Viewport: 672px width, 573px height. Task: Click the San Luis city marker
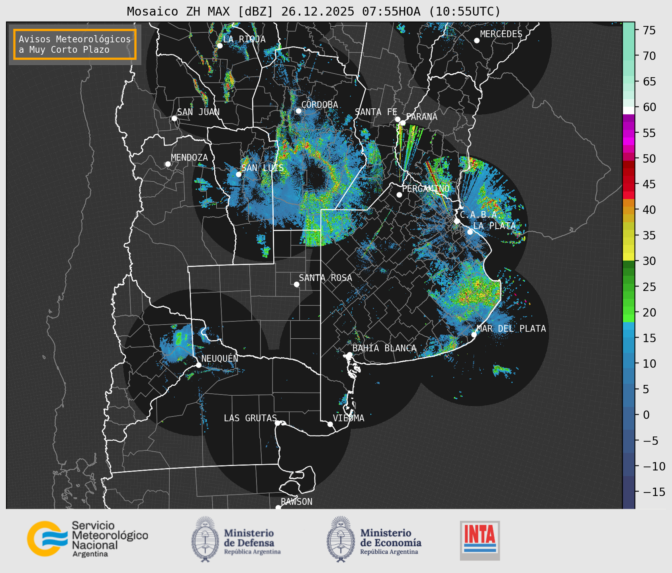(239, 174)
